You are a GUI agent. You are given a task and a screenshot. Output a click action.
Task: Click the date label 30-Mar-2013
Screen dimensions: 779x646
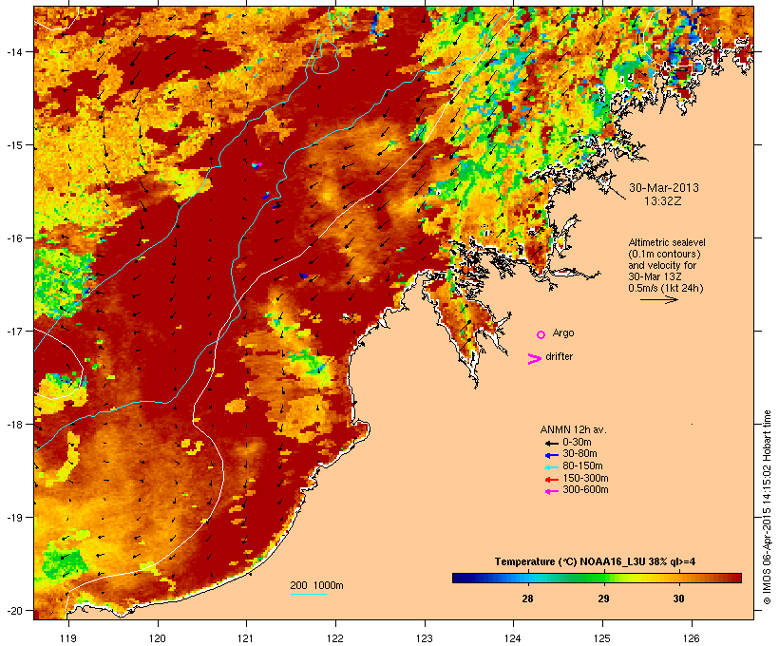pyautogui.click(x=664, y=188)
